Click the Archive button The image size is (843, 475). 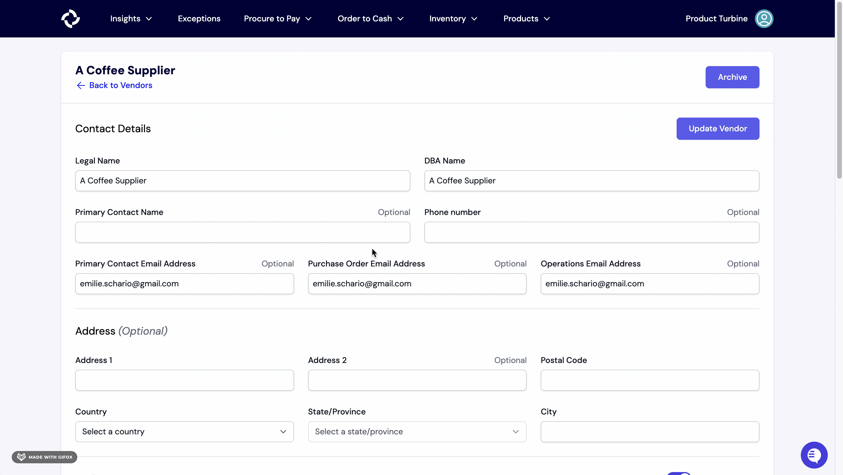pyautogui.click(x=732, y=77)
